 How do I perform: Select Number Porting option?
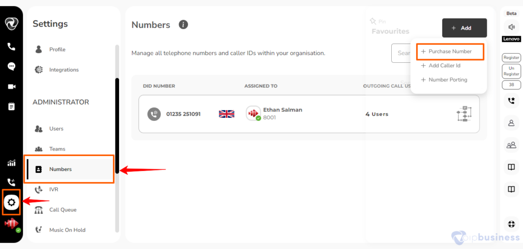coord(444,80)
